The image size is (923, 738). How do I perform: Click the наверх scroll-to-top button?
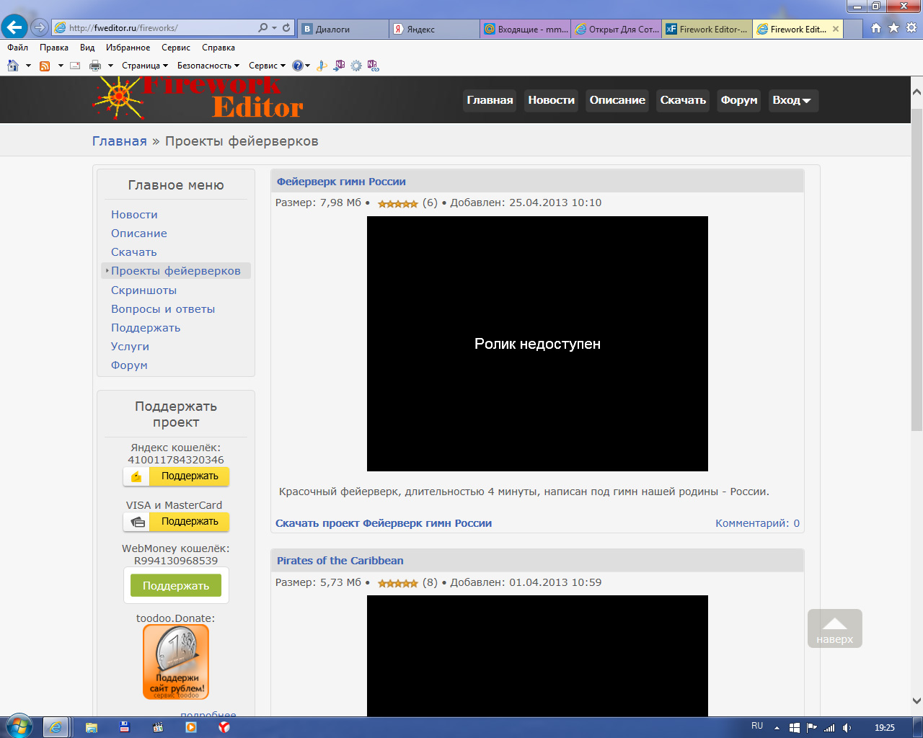[x=834, y=629]
